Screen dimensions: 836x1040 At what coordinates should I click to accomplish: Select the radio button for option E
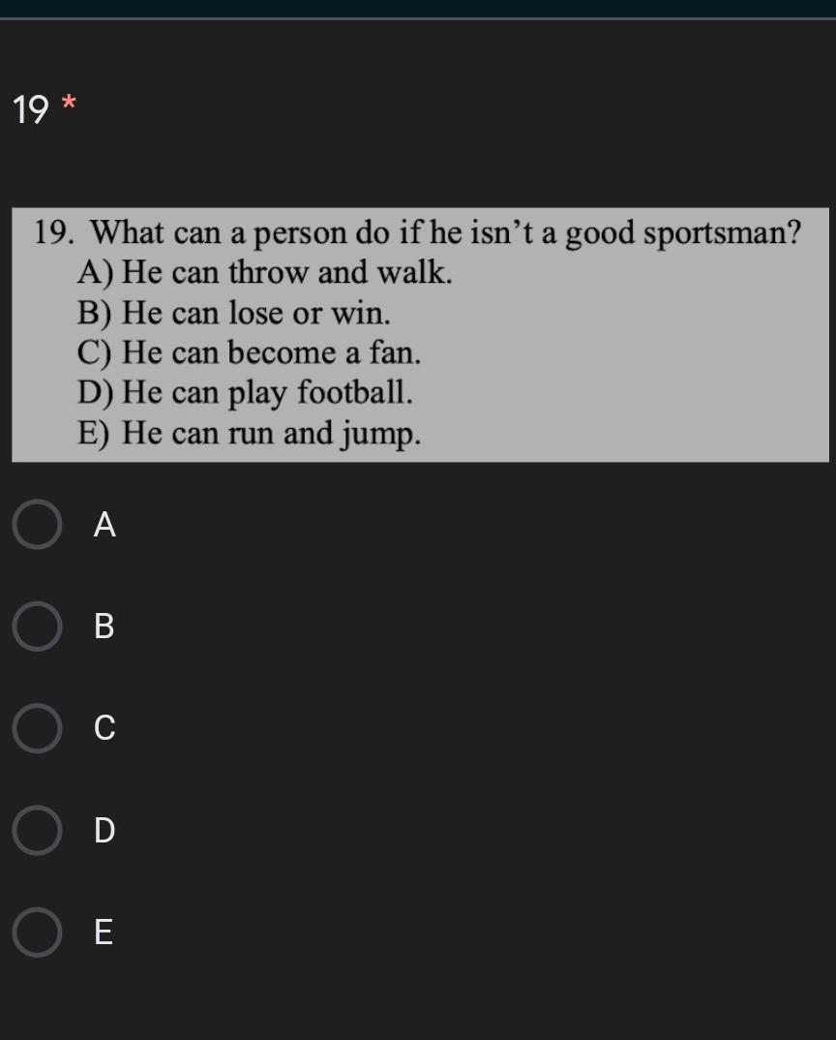(x=38, y=932)
